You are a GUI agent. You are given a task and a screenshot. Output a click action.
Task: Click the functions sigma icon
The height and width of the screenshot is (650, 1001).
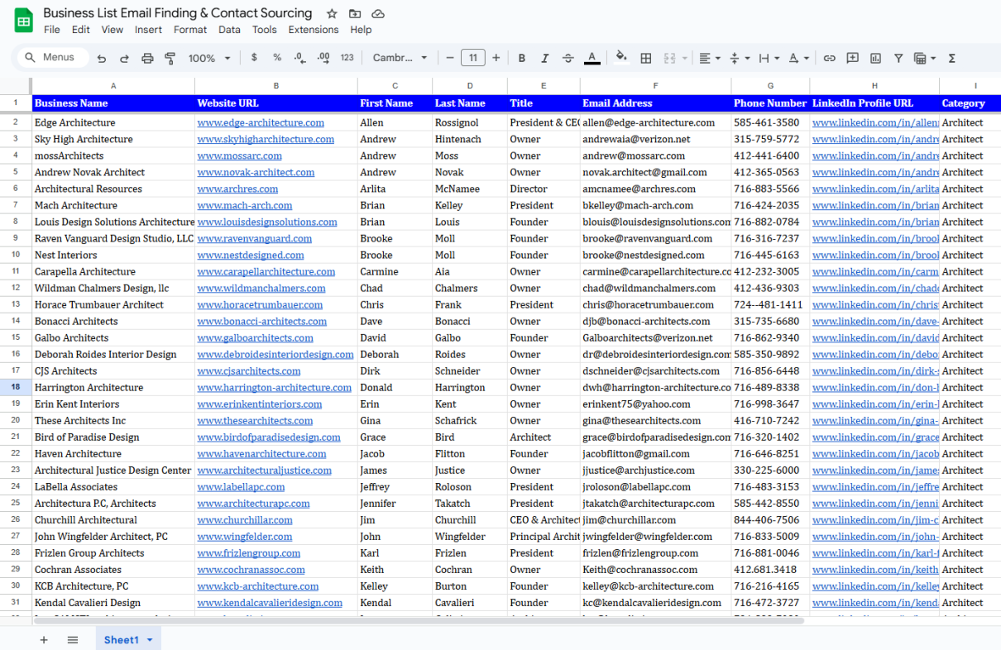pos(952,58)
